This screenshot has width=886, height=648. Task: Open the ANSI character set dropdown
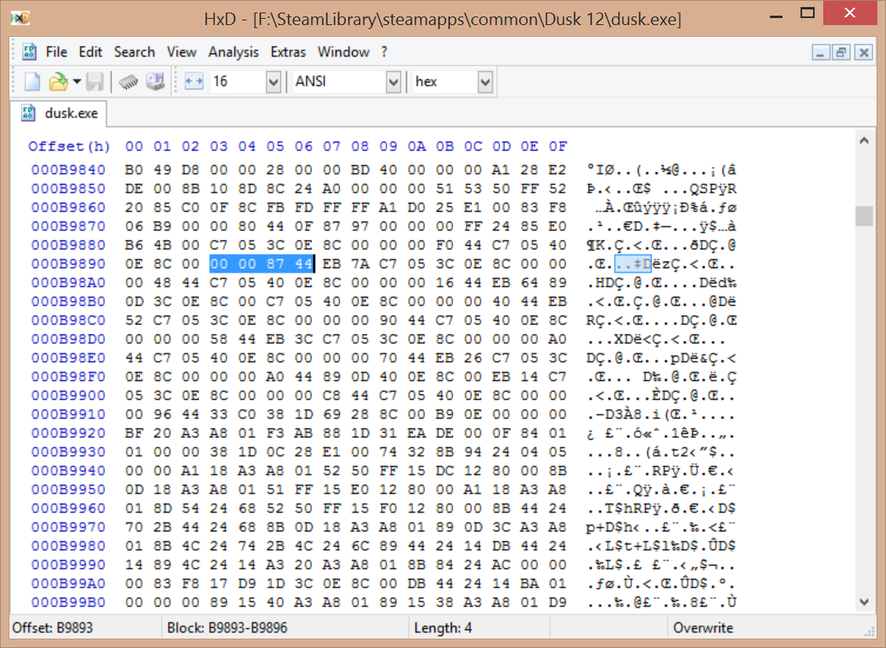coord(393,81)
